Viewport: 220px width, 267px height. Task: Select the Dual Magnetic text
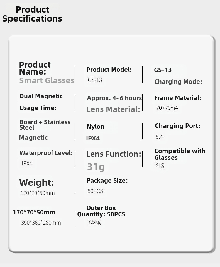(x=41, y=96)
